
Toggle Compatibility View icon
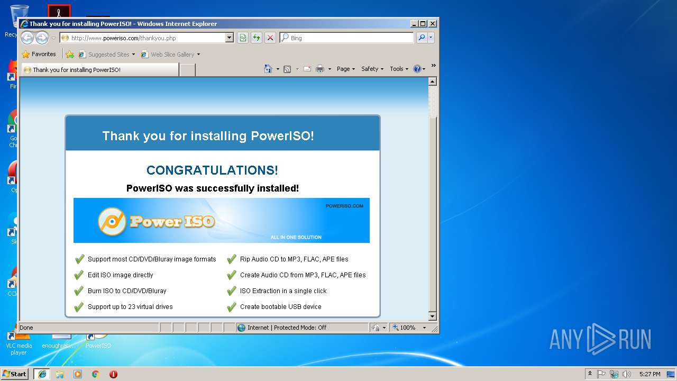243,38
